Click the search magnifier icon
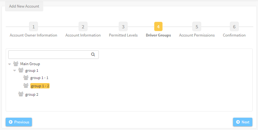Screen dimensions: 258x130 93,54
